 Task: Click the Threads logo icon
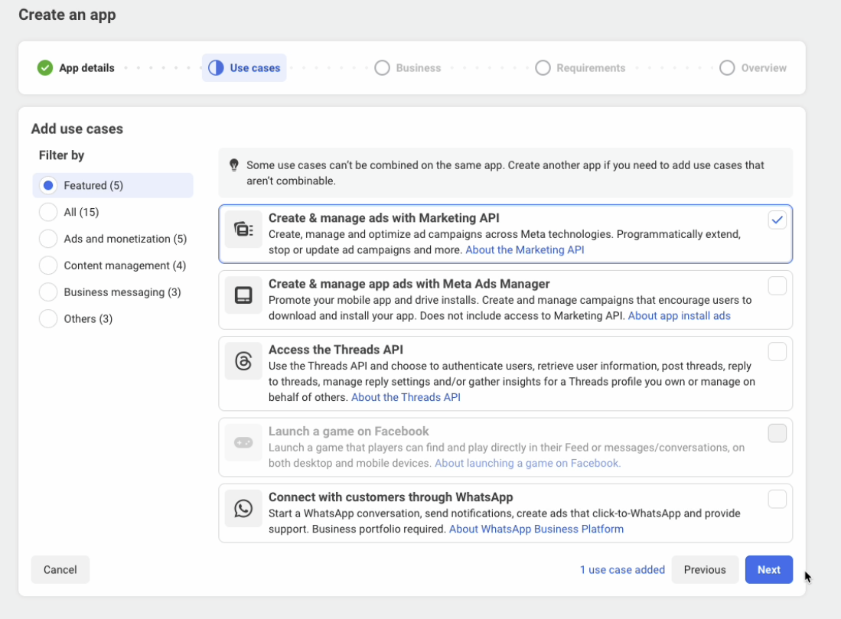243,361
